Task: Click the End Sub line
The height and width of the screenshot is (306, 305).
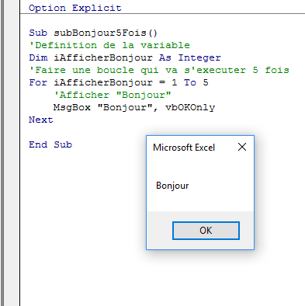Action: click(50, 144)
